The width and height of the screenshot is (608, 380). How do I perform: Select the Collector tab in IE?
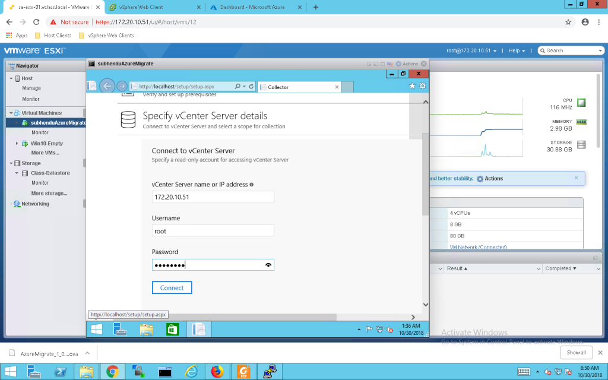click(x=299, y=87)
